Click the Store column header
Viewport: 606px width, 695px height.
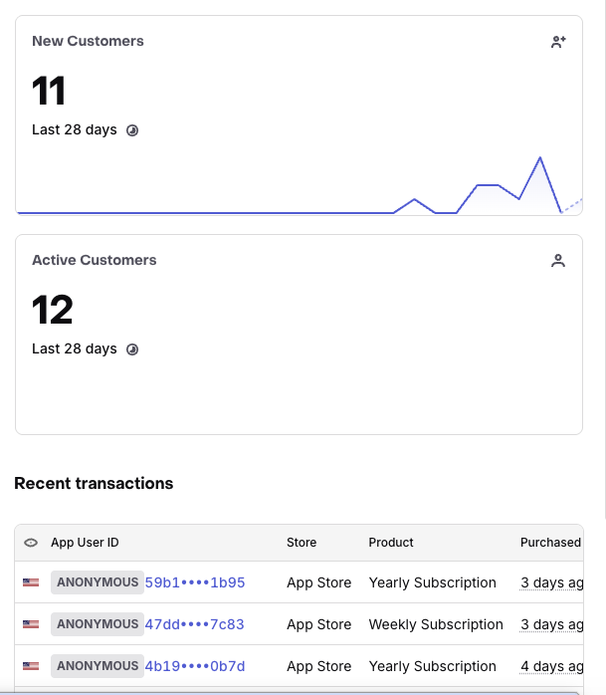pyautogui.click(x=302, y=543)
